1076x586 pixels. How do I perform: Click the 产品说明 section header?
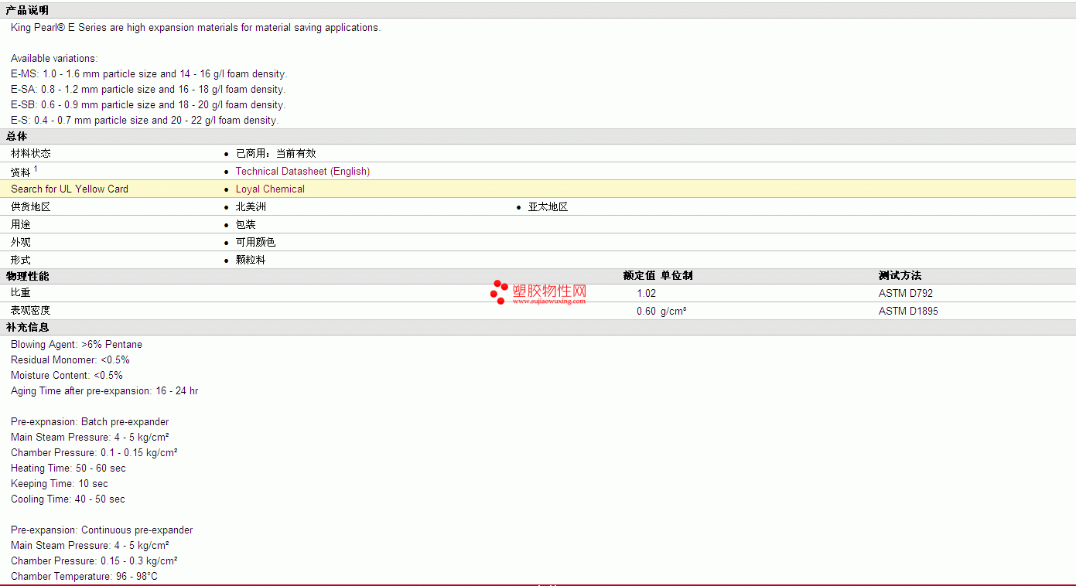point(27,10)
